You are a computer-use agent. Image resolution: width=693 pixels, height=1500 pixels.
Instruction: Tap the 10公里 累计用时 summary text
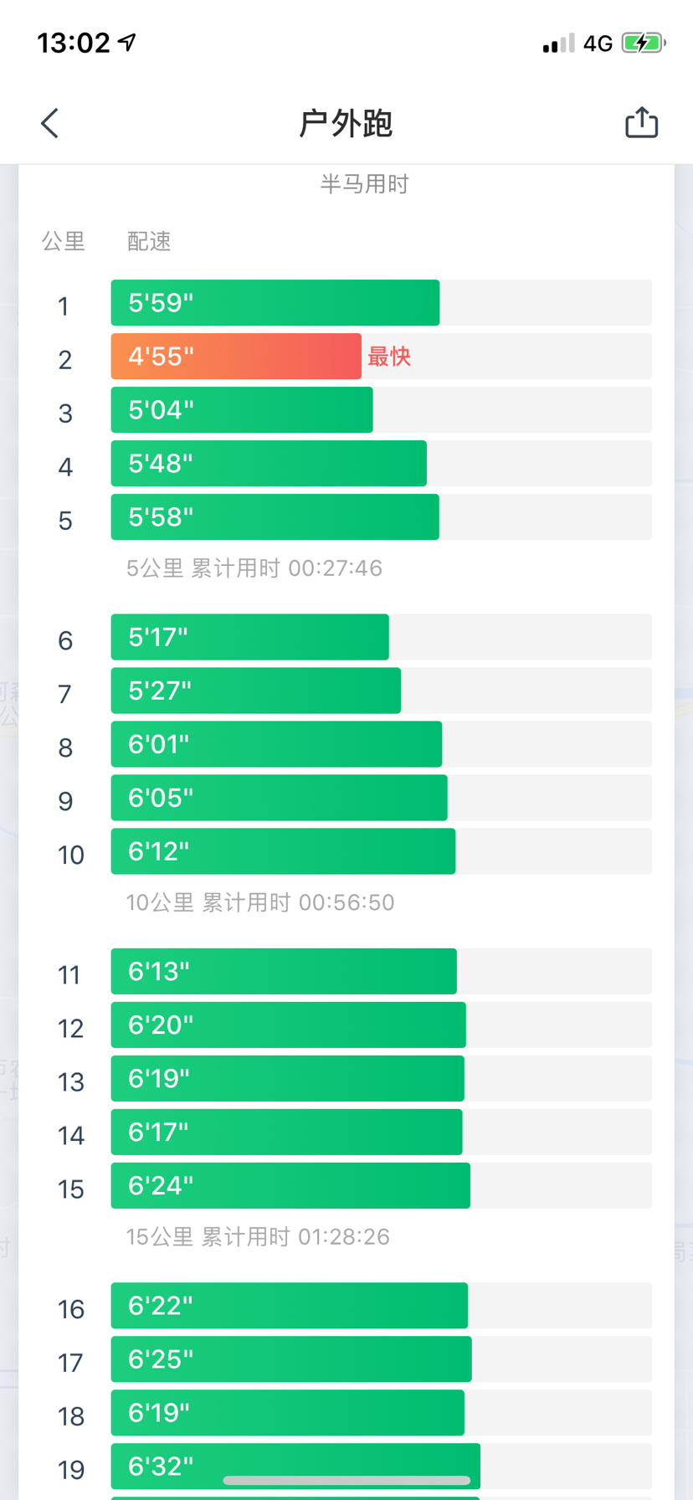point(259,902)
